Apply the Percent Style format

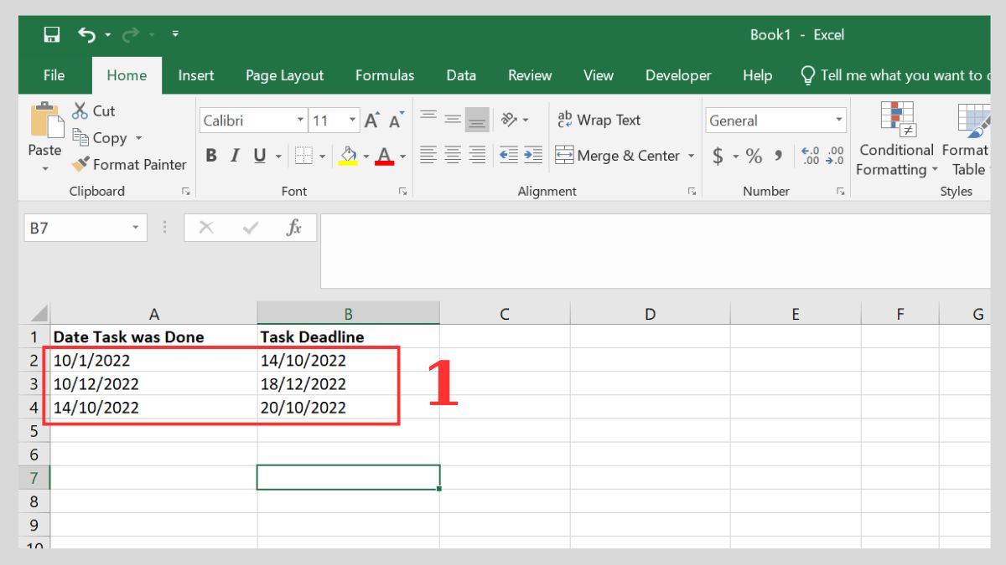pyautogui.click(x=752, y=156)
